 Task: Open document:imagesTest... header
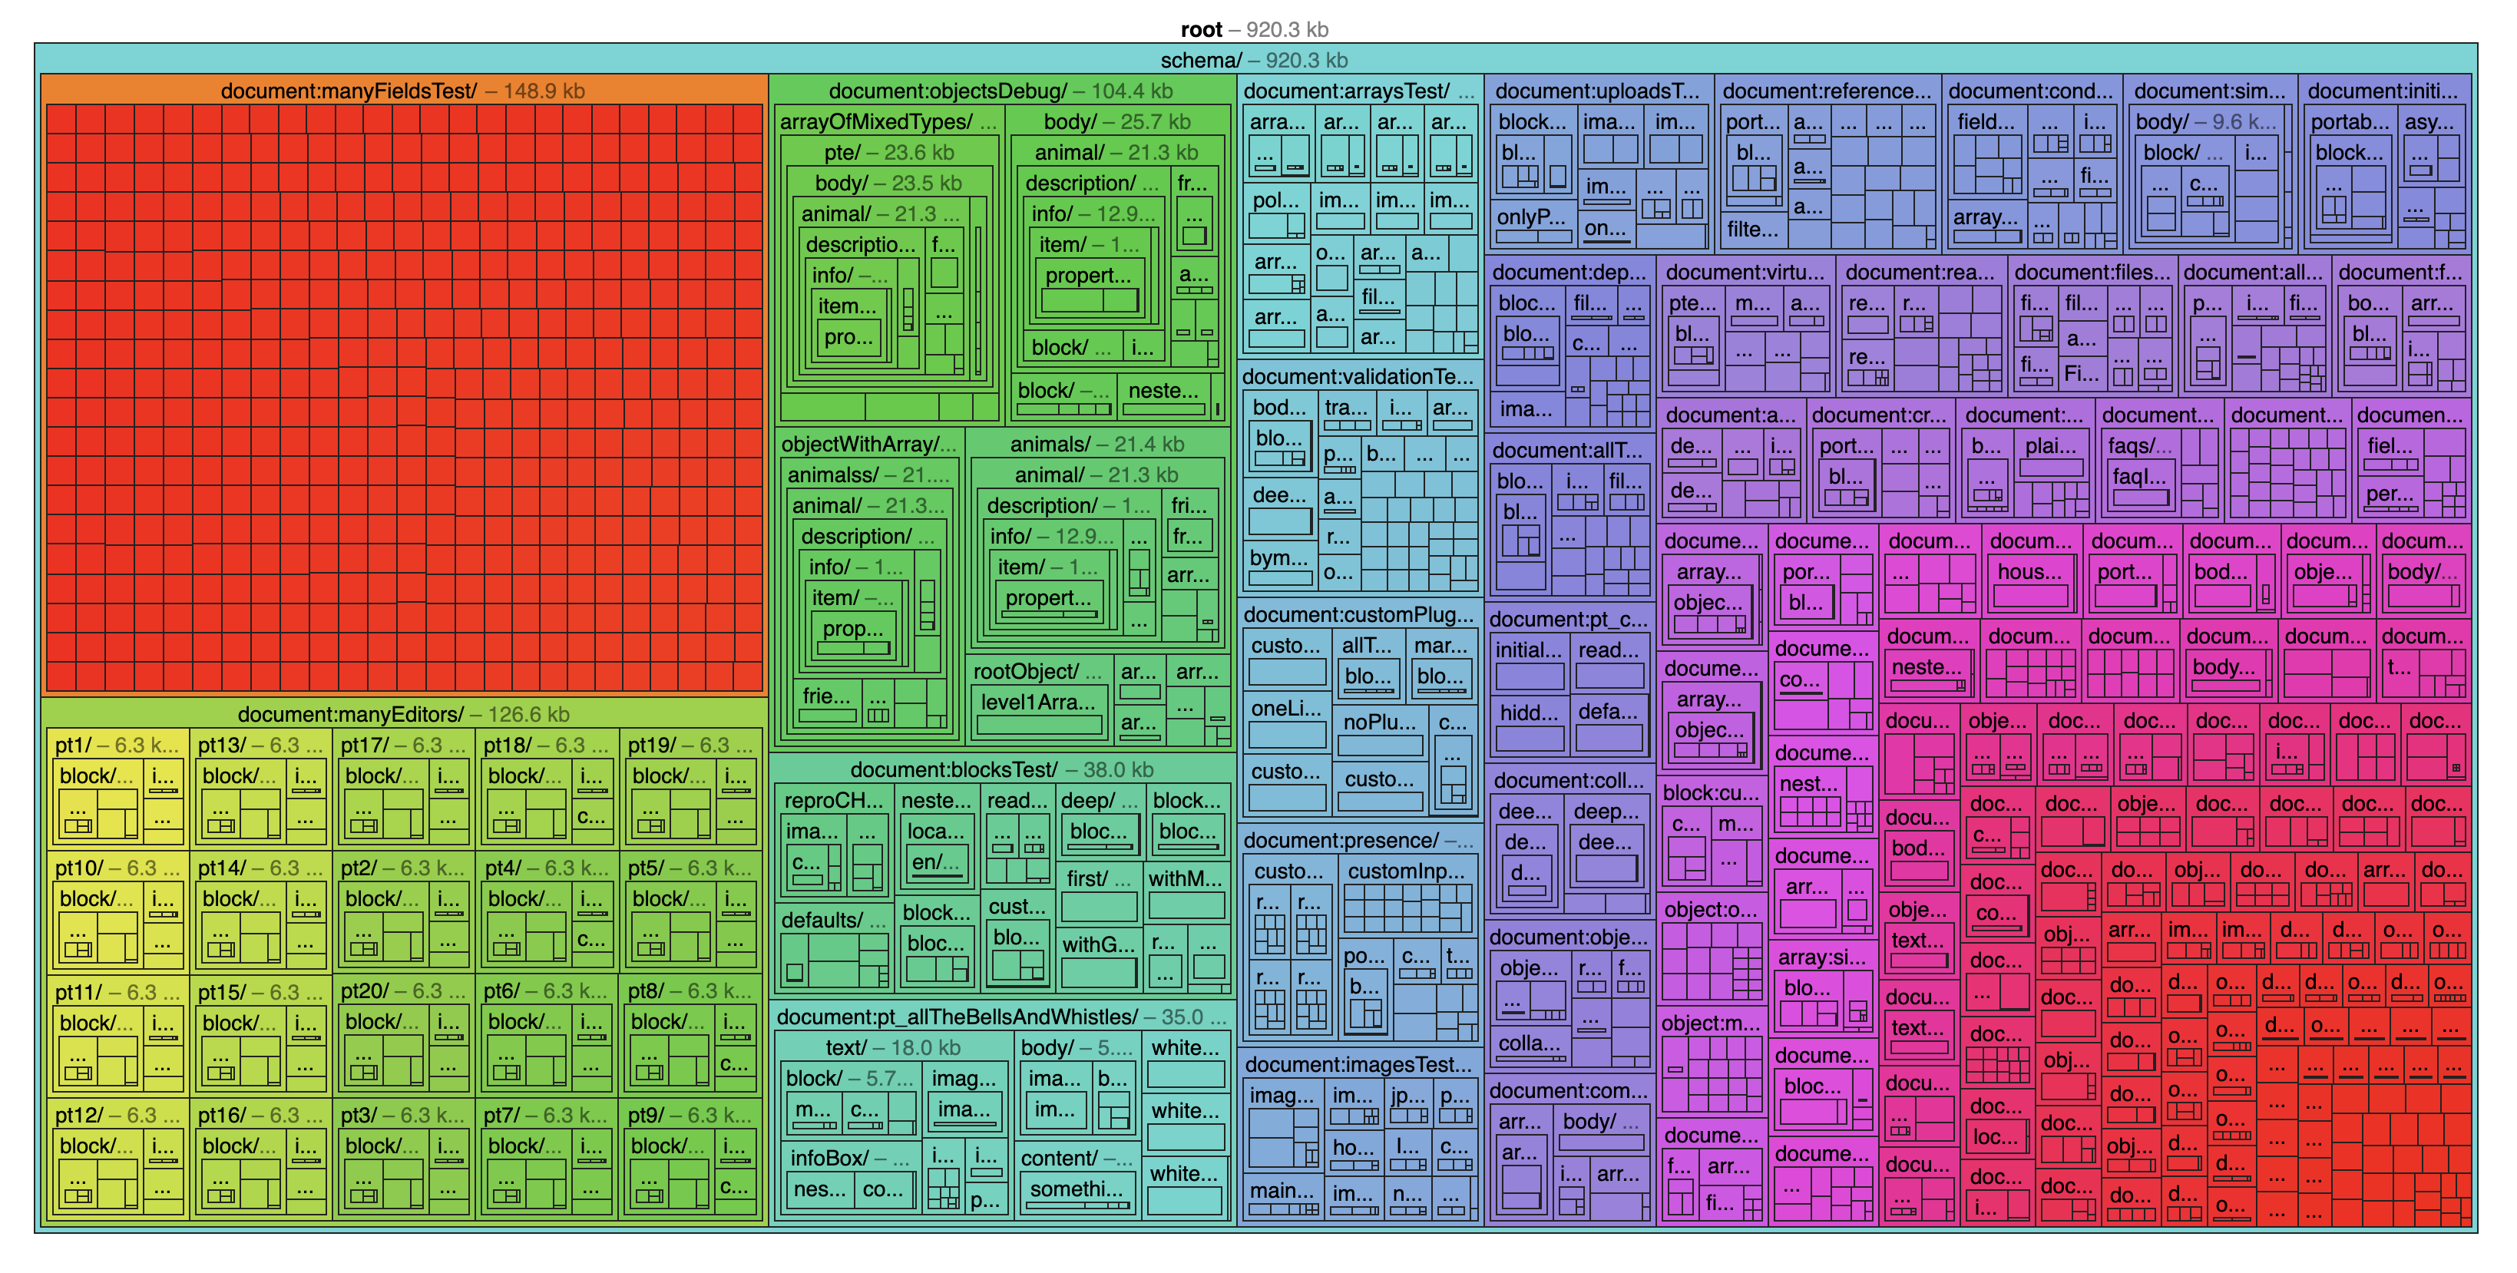pyautogui.click(x=1358, y=1065)
